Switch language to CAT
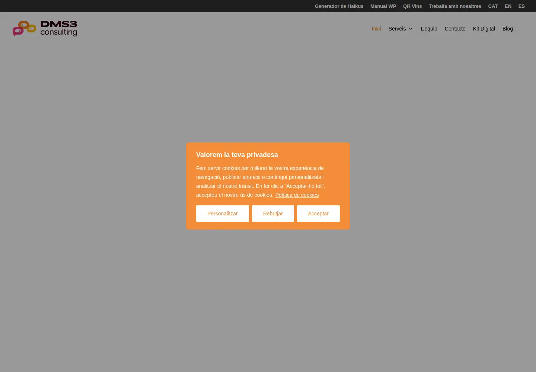This screenshot has height=372, width=536. 493,6
